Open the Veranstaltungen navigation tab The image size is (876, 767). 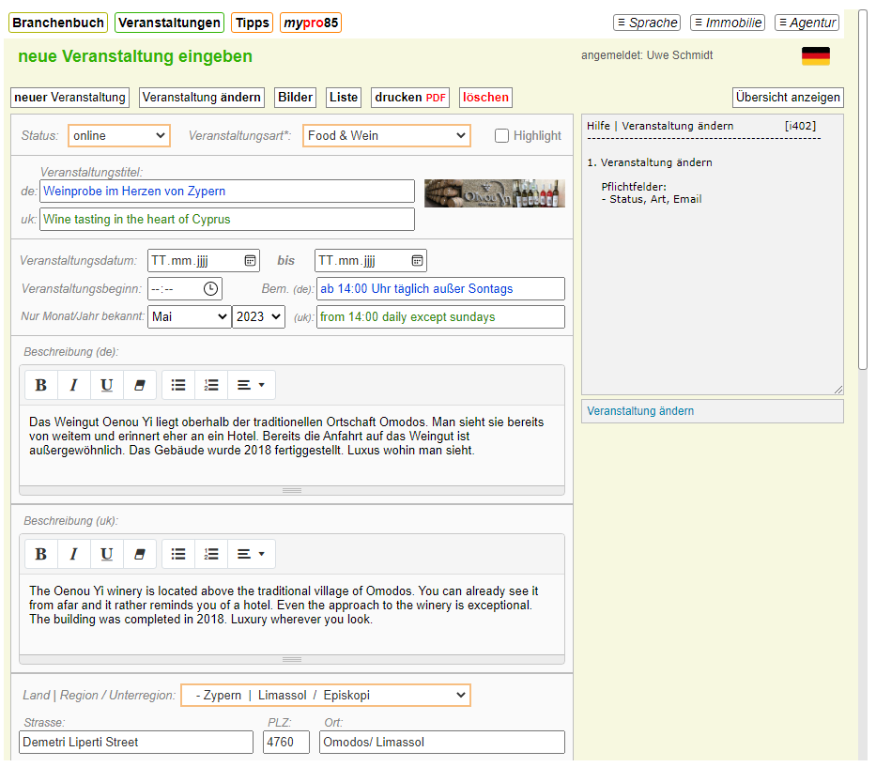pos(169,23)
